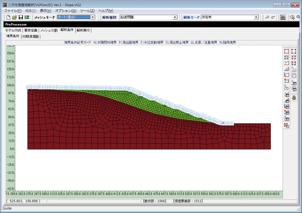The image size is (302, 213).
Task: Choose the Q point source tool
Action: pyautogui.click(x=287, y=87)
